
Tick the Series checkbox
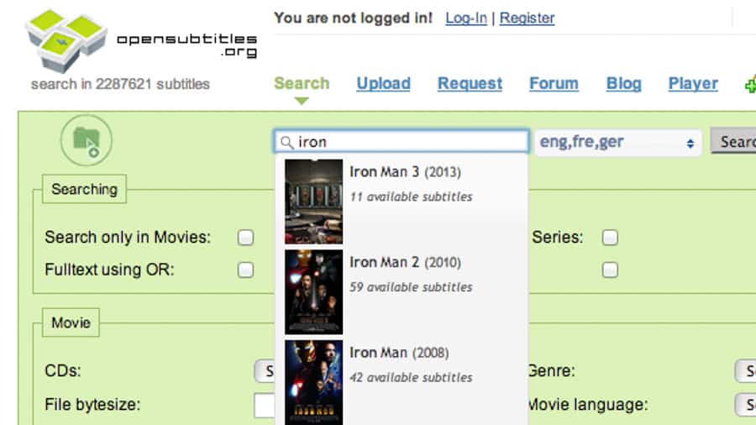610,238
